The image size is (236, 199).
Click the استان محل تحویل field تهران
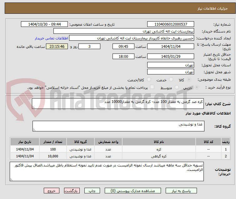pyautogui.click(x=171, y=65)
